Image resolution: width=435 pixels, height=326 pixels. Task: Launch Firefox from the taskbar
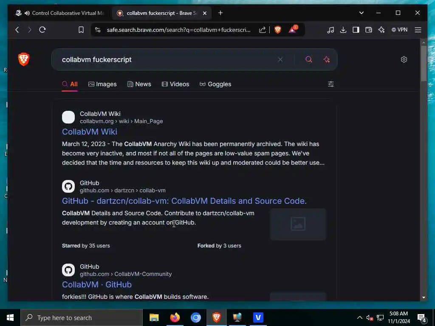pyautogui.click(x=175, y=318)
